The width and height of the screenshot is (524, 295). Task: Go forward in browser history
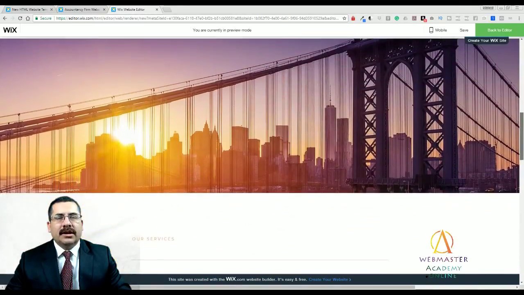coord(12,18)
